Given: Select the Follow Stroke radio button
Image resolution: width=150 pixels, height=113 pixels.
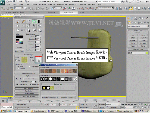Looking at the screenshot, I should coord(30,67).
